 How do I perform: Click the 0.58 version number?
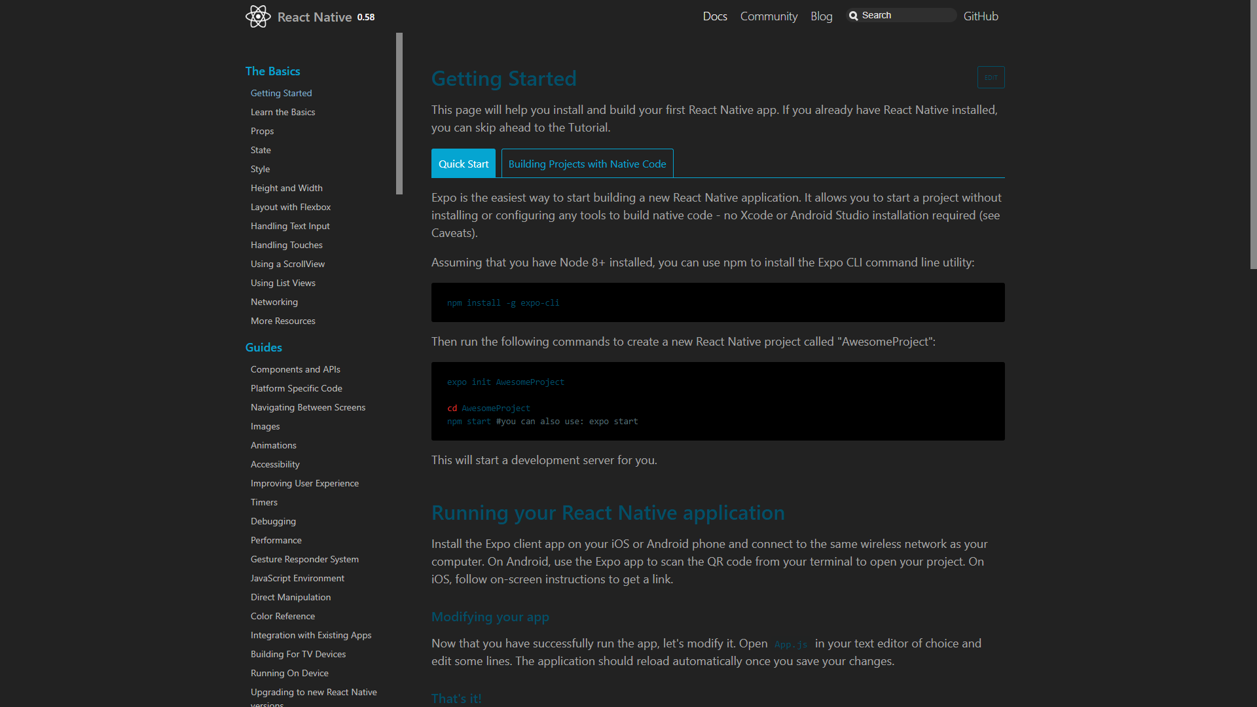point(366,18)
